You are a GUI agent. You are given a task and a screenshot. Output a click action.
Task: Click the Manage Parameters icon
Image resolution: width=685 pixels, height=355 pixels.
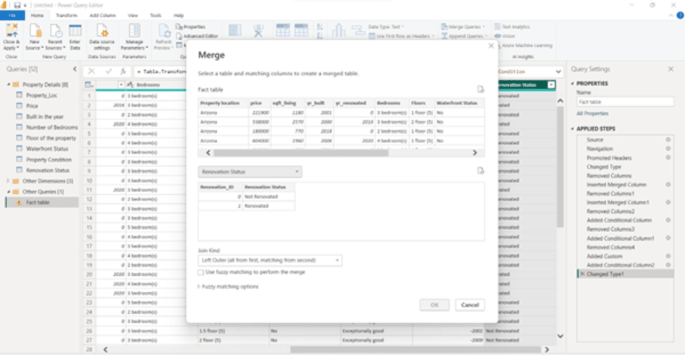[x=135, y=32]
